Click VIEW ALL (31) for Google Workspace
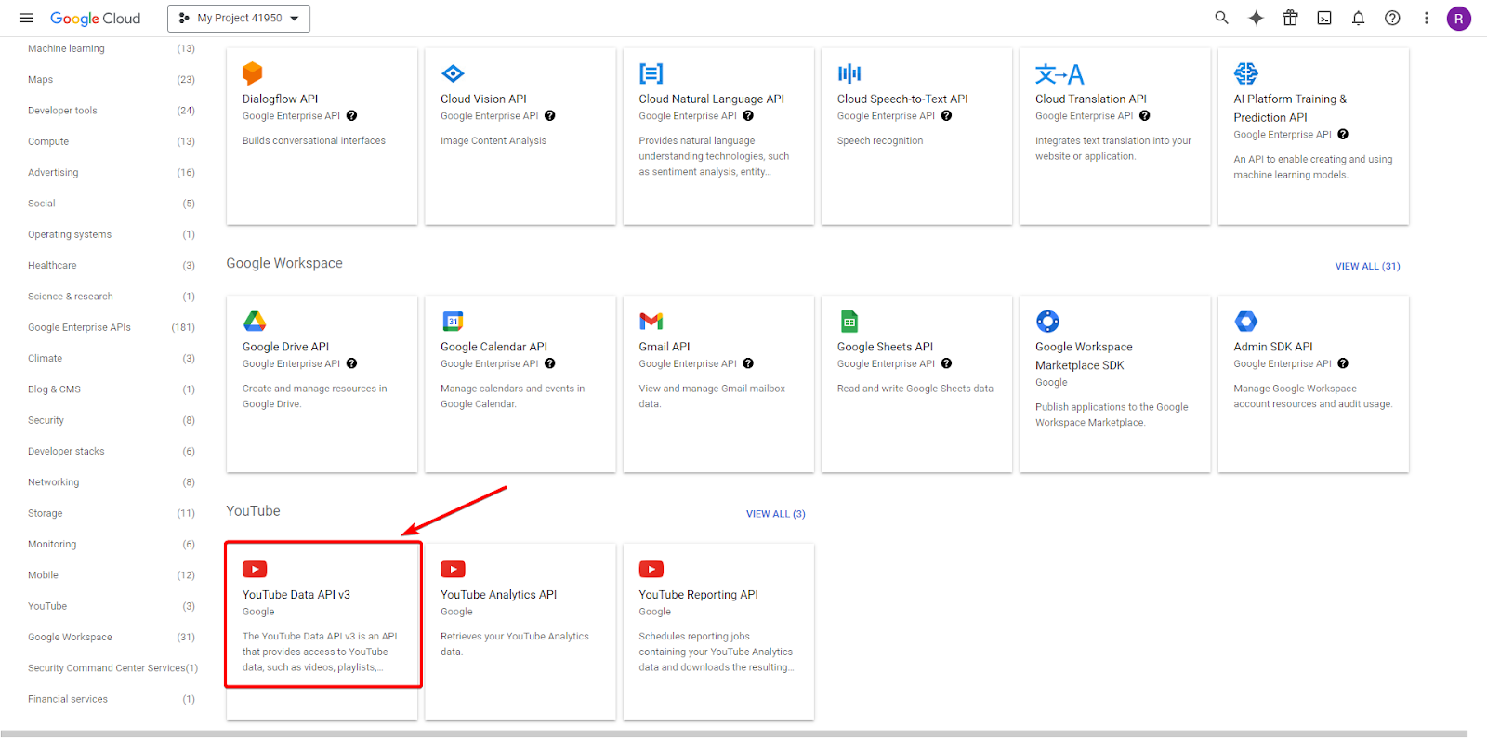 click(x=1367, y=266)
